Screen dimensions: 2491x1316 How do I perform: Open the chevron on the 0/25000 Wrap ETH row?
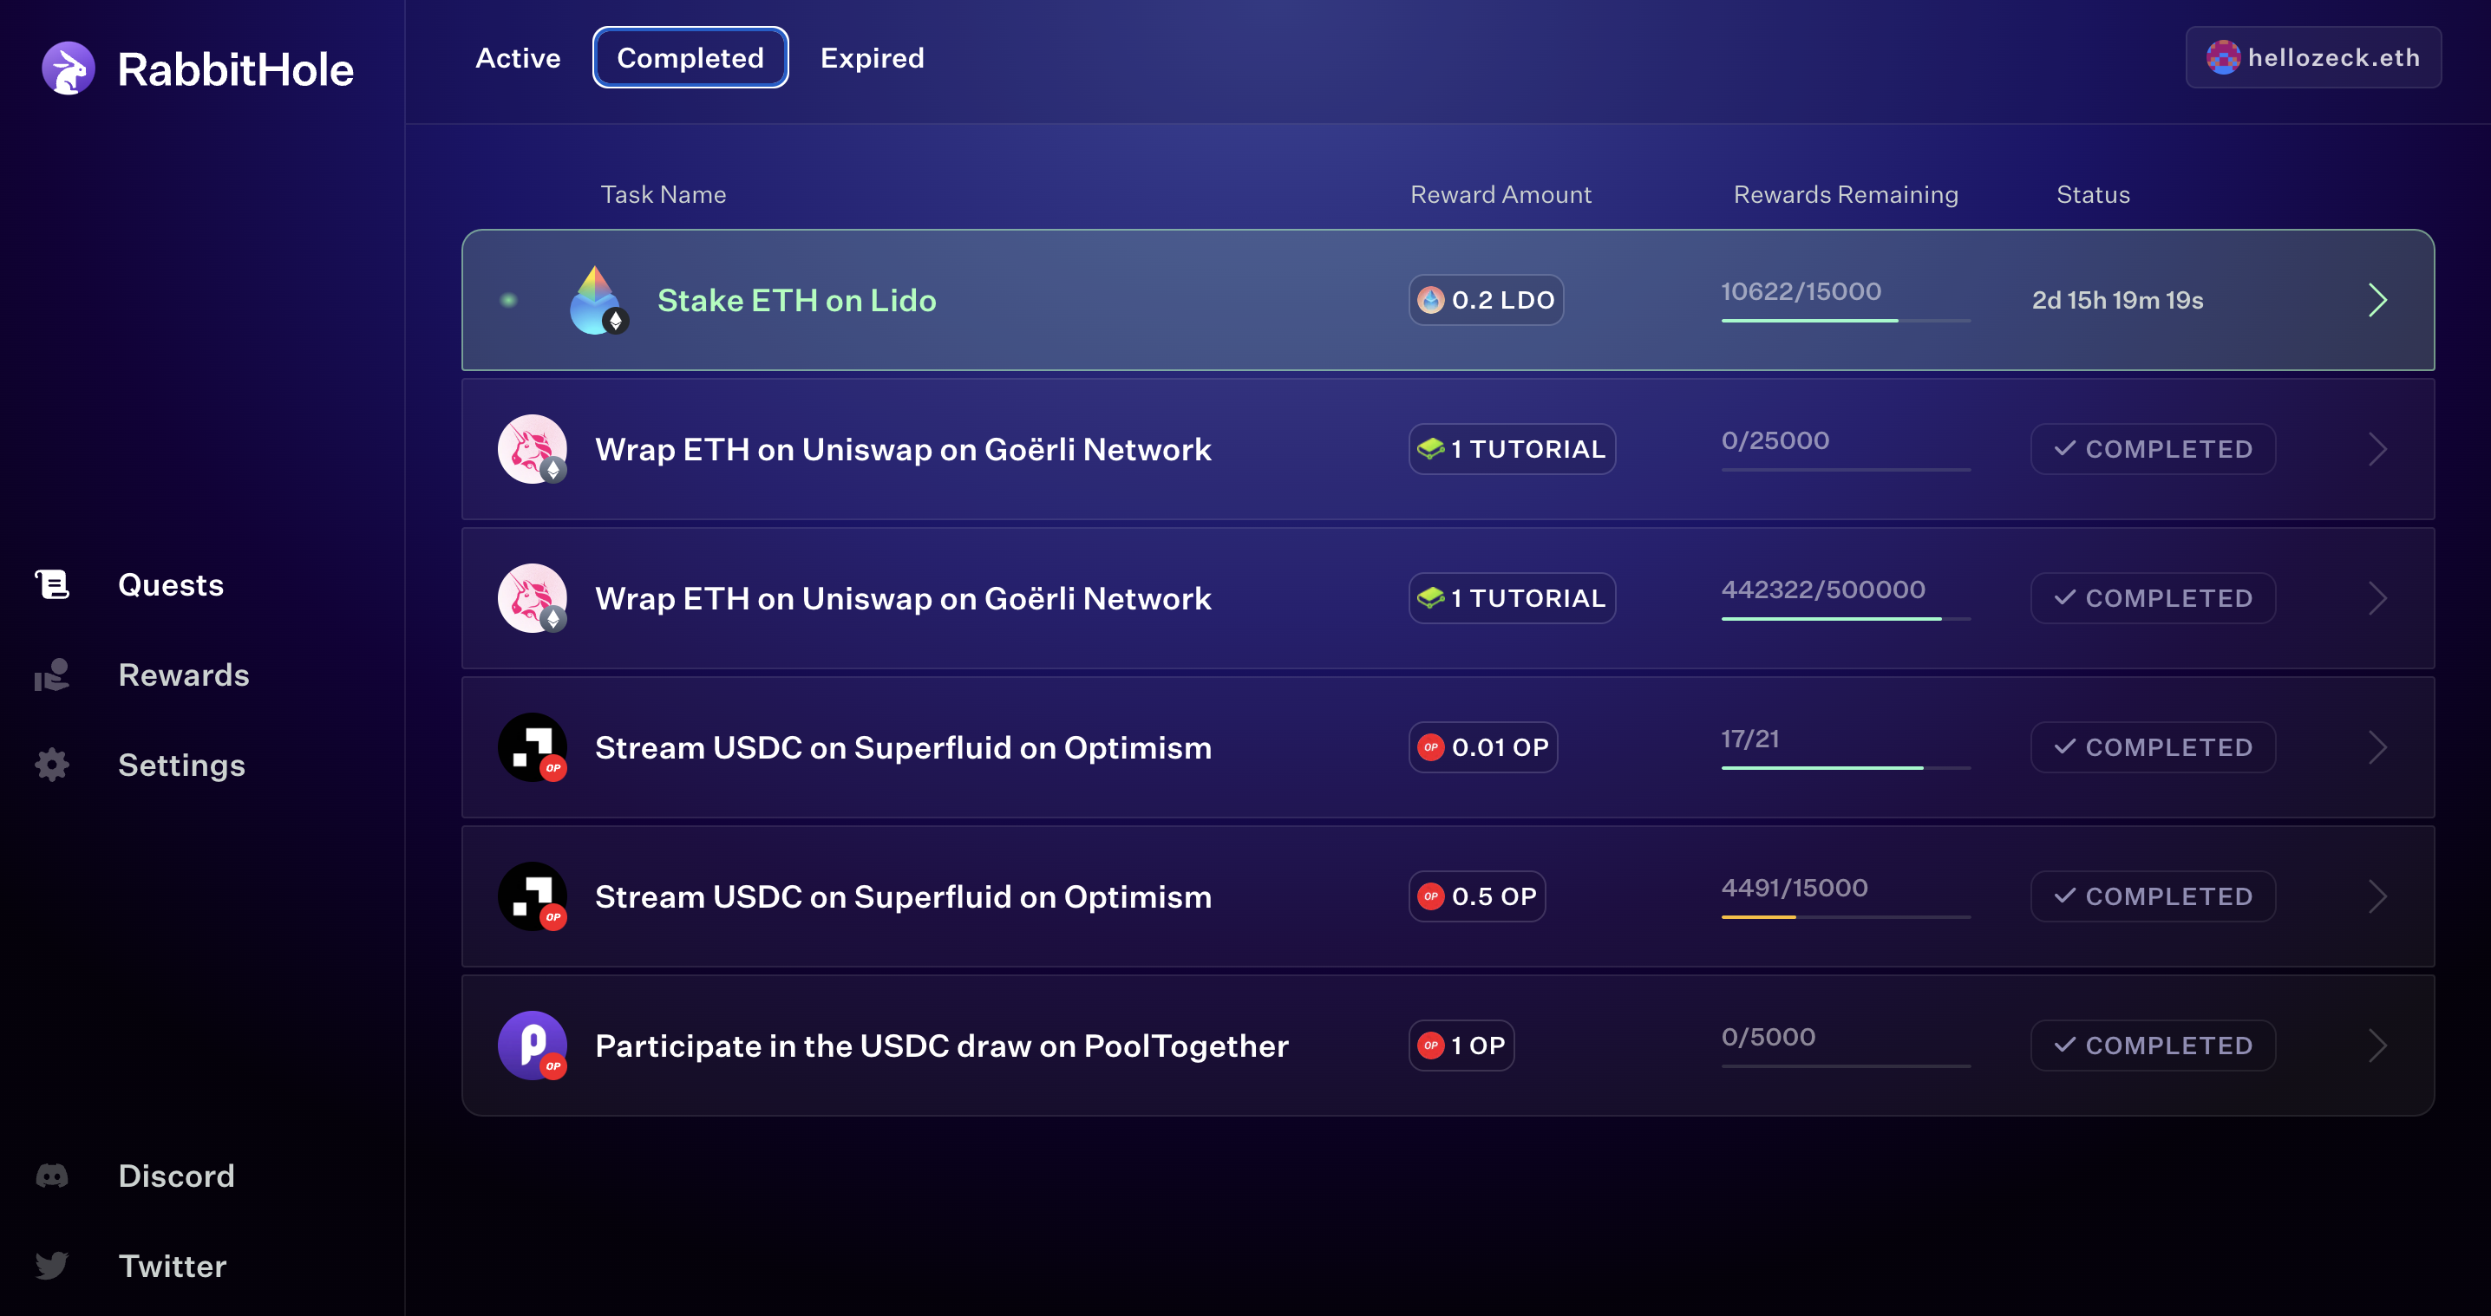pyautogui.click(x=2378, y=449)
